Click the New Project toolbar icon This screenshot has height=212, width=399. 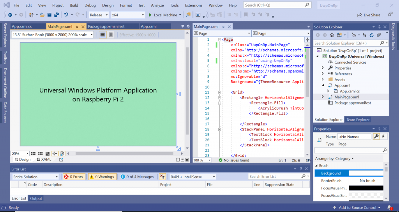(31, 15)
